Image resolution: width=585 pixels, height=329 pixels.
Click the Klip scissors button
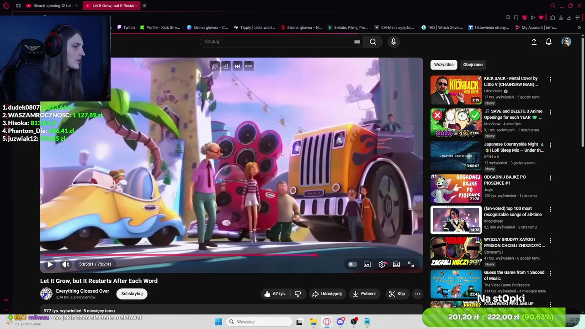[x=397, y=294]
